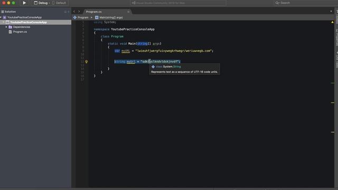Click the class icon in the tooltip
This screenshot has width=338, height=190.
coord(153,67)
